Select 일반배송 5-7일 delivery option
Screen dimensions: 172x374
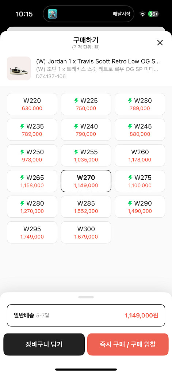coord(86,315)
